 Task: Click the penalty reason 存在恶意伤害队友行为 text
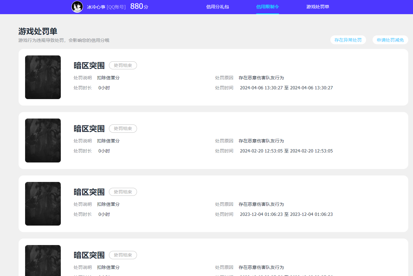tap(261, 78)
